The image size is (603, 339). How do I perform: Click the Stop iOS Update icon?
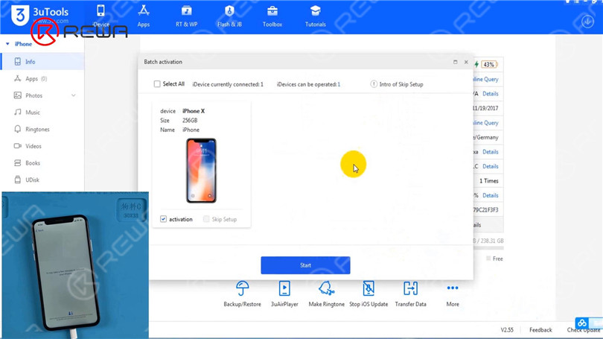(x=368, y=289)
